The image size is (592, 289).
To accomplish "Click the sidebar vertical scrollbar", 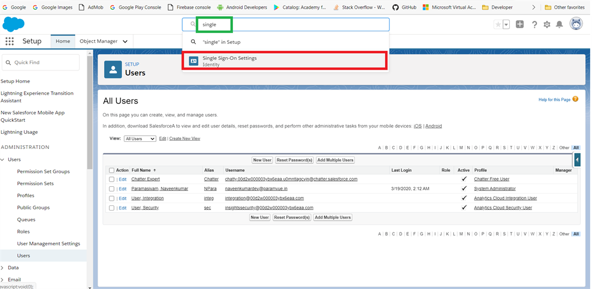I will pos(90,113).
